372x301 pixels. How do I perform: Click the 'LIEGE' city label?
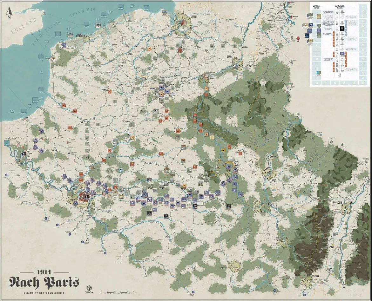(x=230, y=57)
